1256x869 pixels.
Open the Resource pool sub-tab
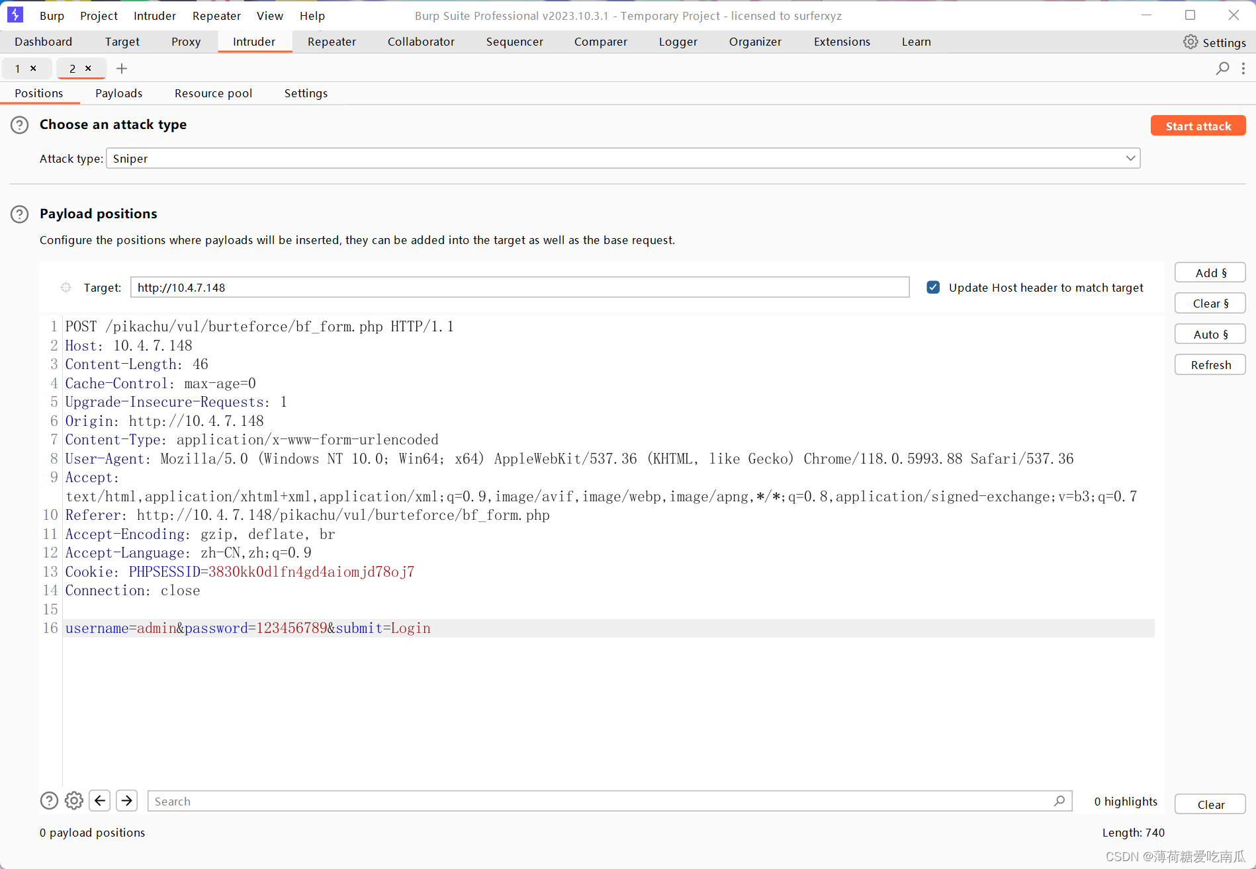point(213,93)
